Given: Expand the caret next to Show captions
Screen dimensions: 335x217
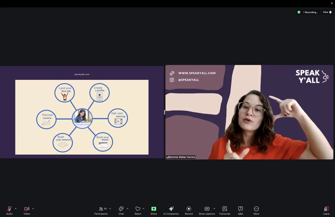Looking at the screenshot, I should pyautogui.click(x=214, y=208).
